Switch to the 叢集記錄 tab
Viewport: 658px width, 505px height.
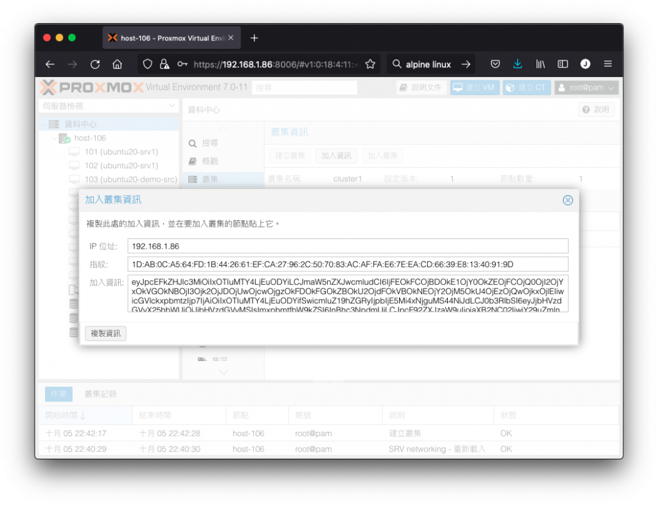click(x=101, y=394)
